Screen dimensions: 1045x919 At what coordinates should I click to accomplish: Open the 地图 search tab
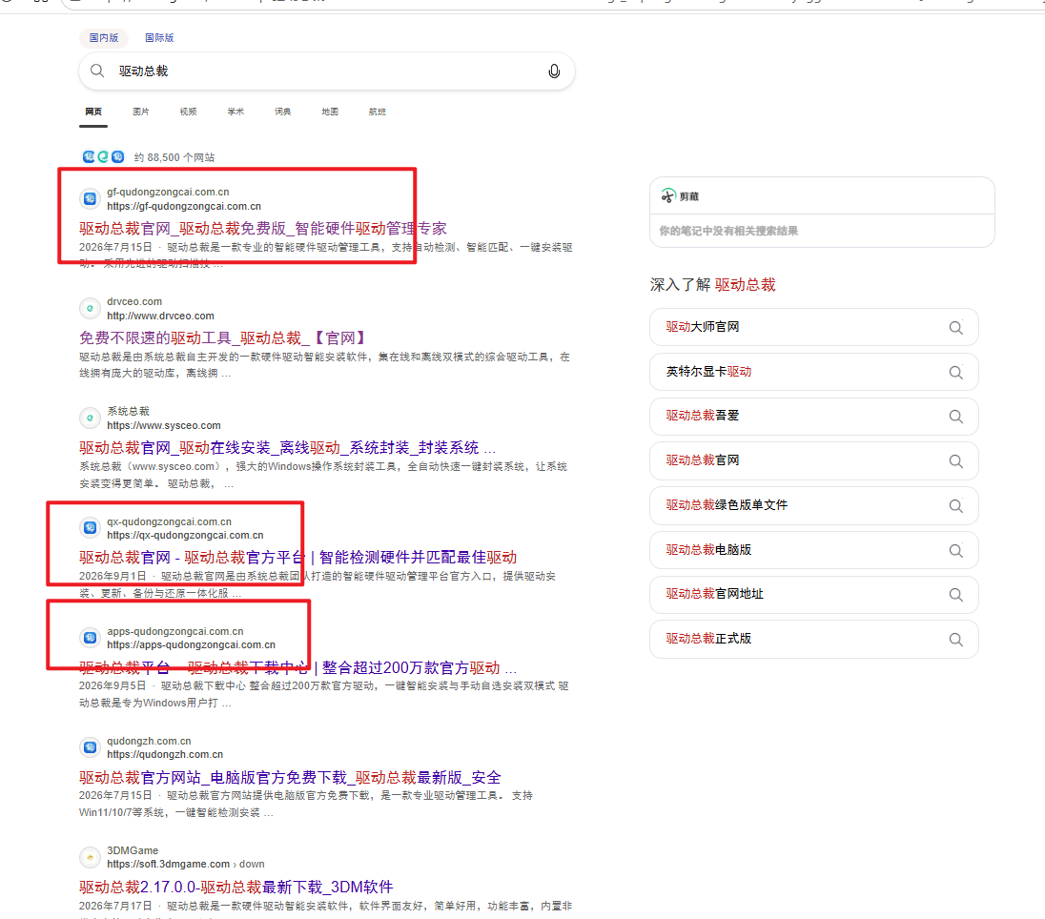click(x=330, y=112)
